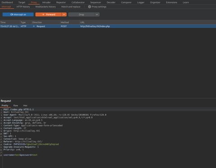Switch to the Pretty view tab
The width and height of the screenshot is (216, 168).
point(5,105)
